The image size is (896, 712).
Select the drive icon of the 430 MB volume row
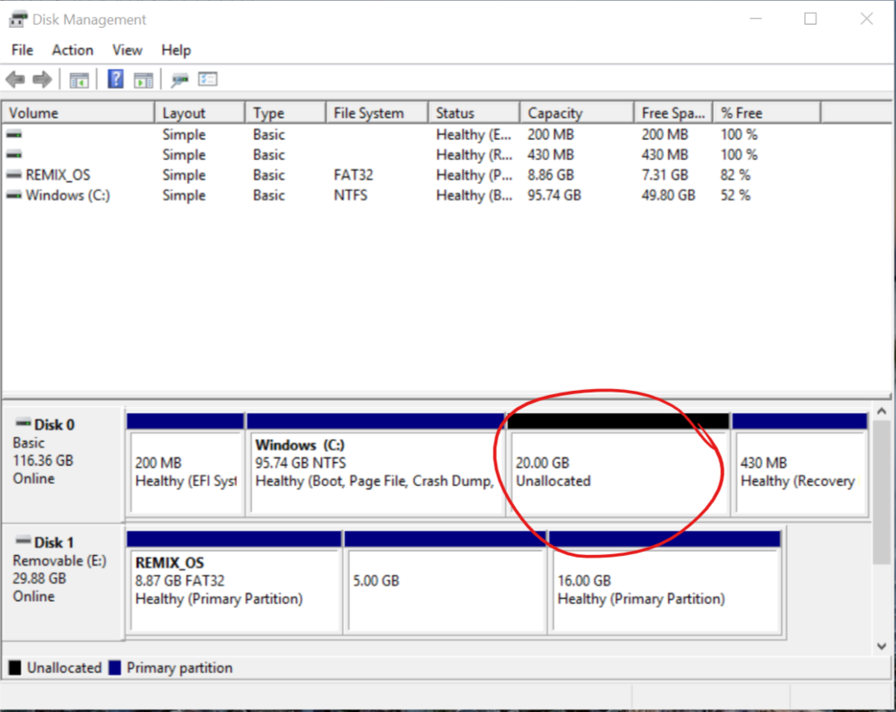coord(14,155)
